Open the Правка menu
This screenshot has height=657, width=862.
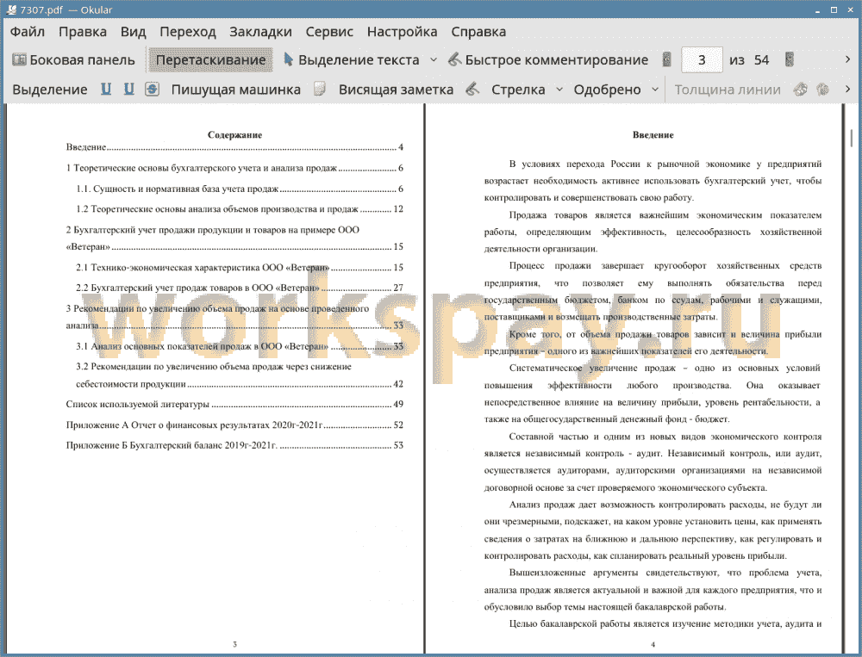pyautogui.click(x=83, y=32)
